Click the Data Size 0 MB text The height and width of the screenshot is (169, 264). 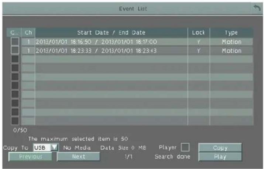pos(123,148)
